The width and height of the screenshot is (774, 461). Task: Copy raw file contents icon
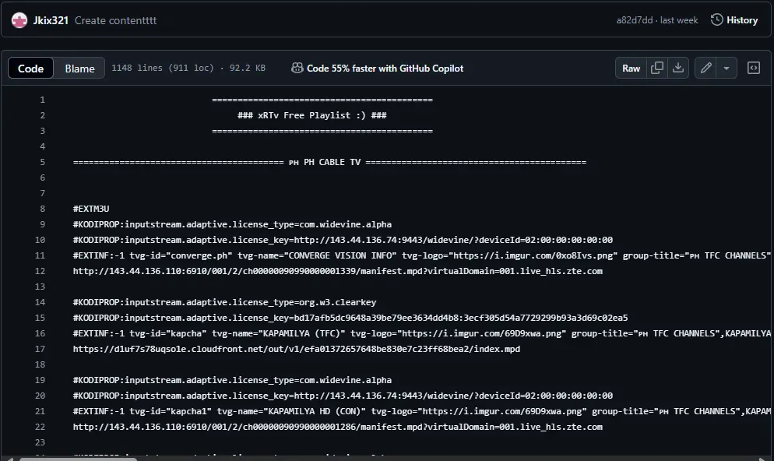(657, 68)
